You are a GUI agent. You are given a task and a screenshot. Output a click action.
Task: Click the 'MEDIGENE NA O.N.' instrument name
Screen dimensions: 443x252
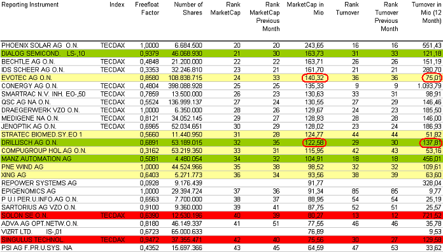31,118
